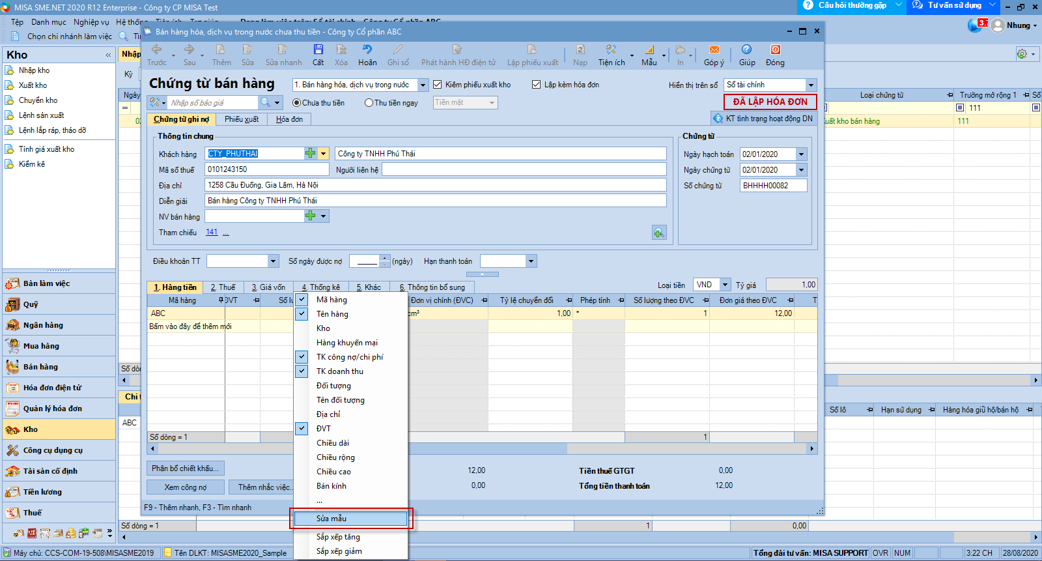This screenshot has height=561, width=1042.
Task: Click the Sửa toolbar icon
Action: pos(247,50)
